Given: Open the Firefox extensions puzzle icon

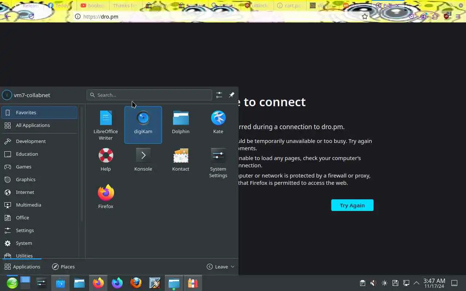Looking at the screenshot, I should [x=435, y=16].
